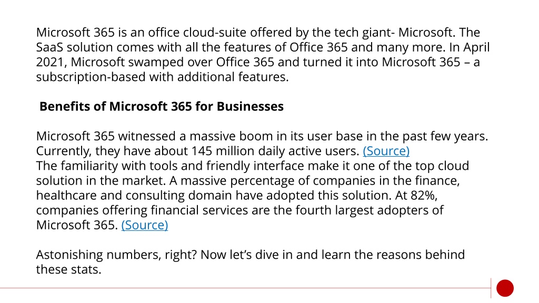Open the Source link after daily active users

pyautogui.click(x=386, y=151)
